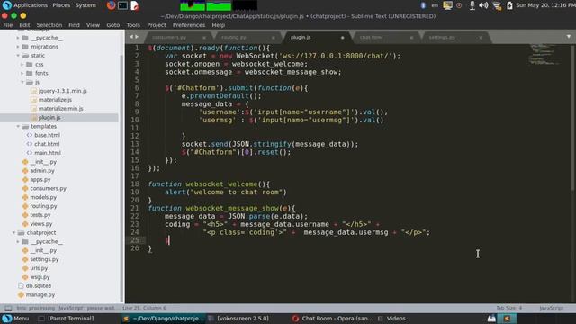Open the tab list dropdown arrow
The height and width of the screenshot is (324, 576).
pyautogui.click(x=569, y=37)
